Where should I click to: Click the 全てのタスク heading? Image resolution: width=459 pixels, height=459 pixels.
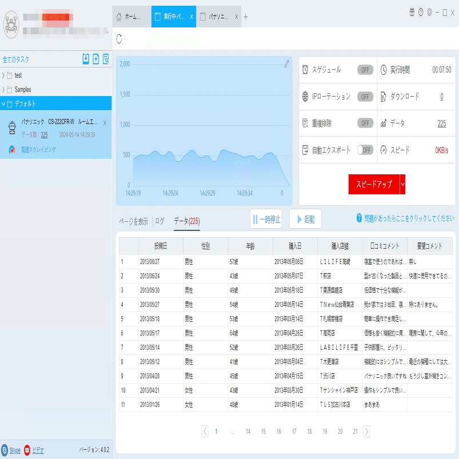[16, 59]
